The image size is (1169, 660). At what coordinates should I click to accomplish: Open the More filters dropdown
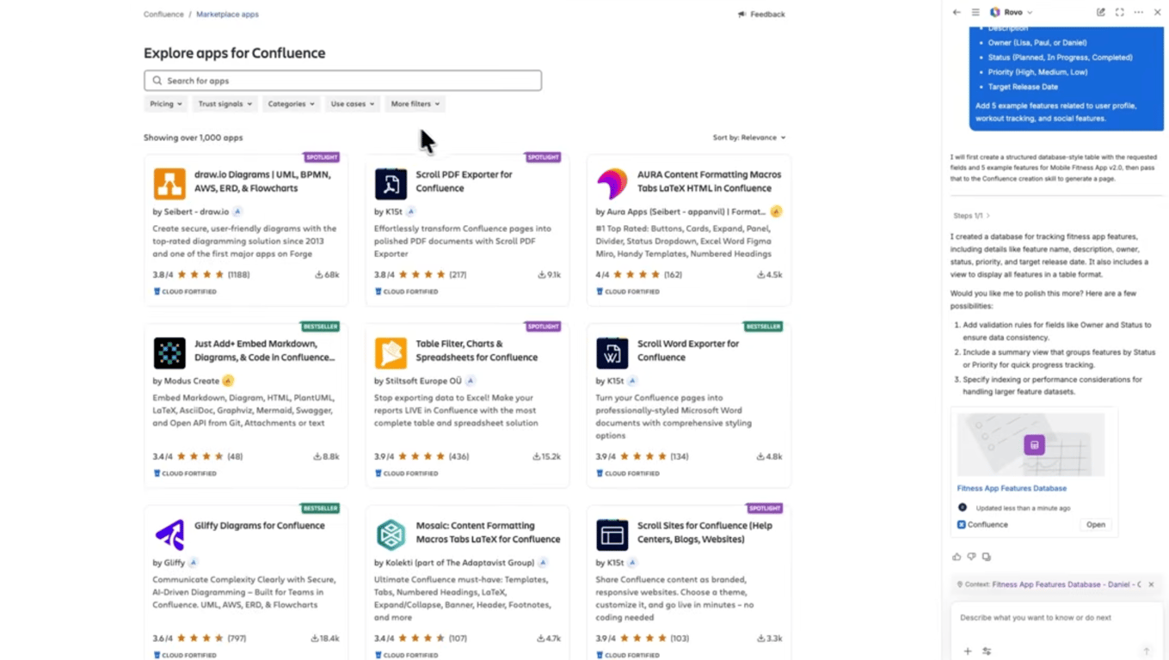click(x=415, y=104)
